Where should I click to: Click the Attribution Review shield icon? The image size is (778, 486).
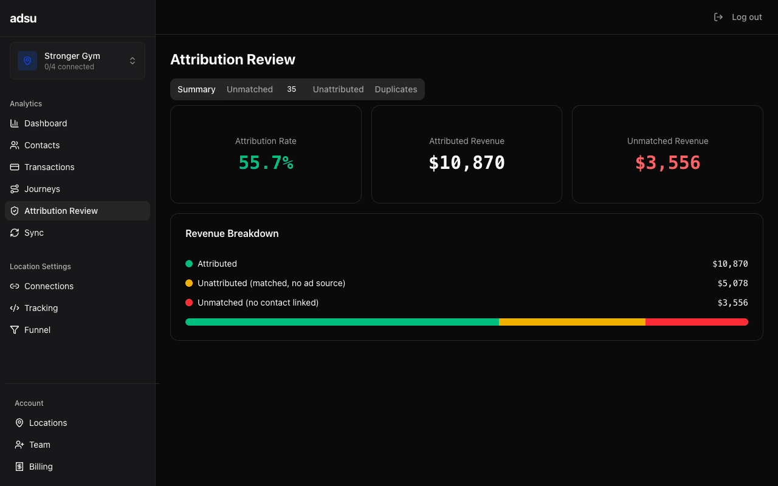[x=15, y=211]
